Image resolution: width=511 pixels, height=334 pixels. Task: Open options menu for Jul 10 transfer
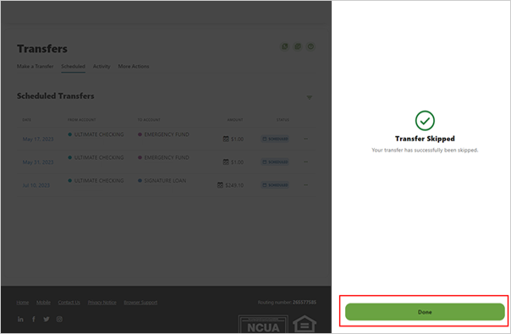(305, 185)
